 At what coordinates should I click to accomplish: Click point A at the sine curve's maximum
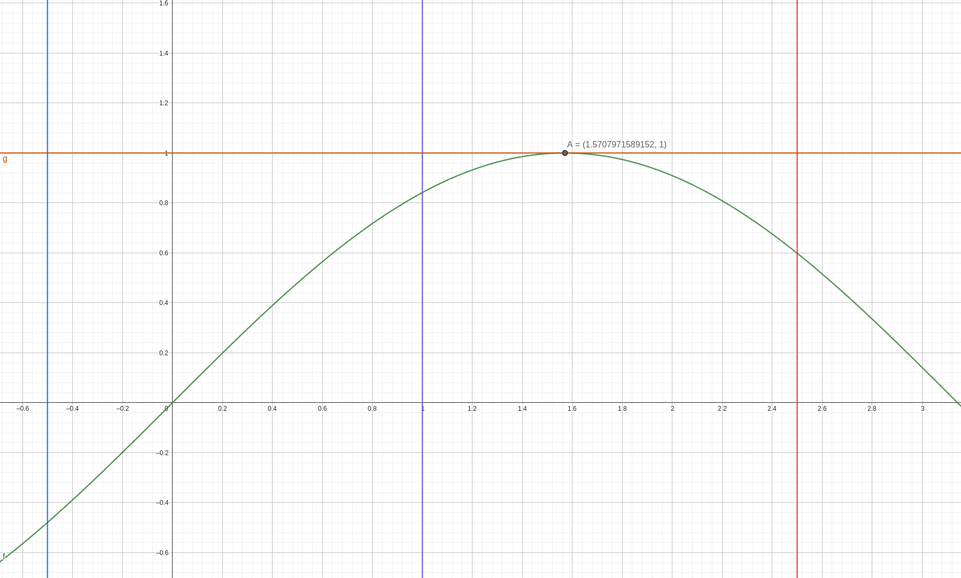(x=565, y=153)
